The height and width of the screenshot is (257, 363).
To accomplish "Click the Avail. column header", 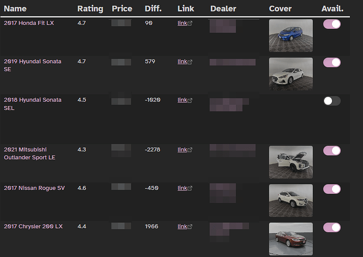I will tap(332, 9).
